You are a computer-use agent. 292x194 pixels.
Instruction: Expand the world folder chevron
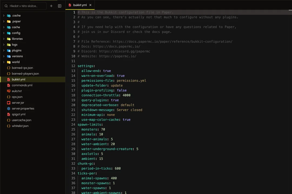pyautogui.click(x=4, y=62)
